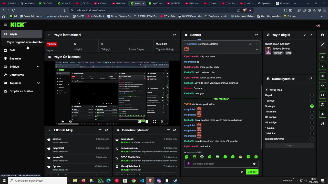Image resolution: width=328 pixels, height=184 pixels.
Task: Click the chill tag in stream info
Action: tap(289, 53)
